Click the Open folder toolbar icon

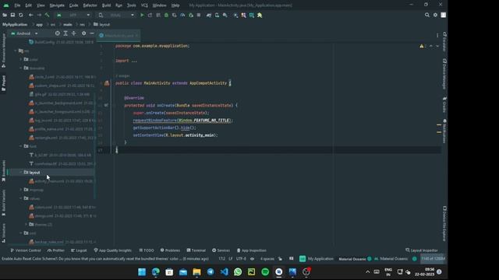tap(5, 15)
